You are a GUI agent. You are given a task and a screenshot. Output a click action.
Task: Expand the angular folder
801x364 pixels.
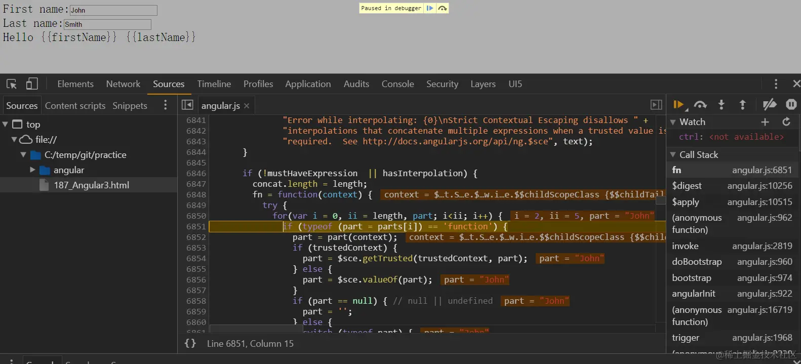point(32,170)
